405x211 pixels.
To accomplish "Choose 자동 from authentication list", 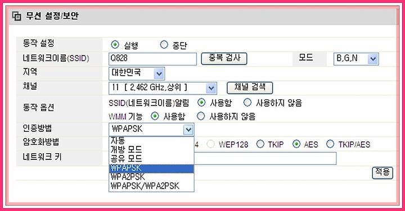I will click(151, 141).
